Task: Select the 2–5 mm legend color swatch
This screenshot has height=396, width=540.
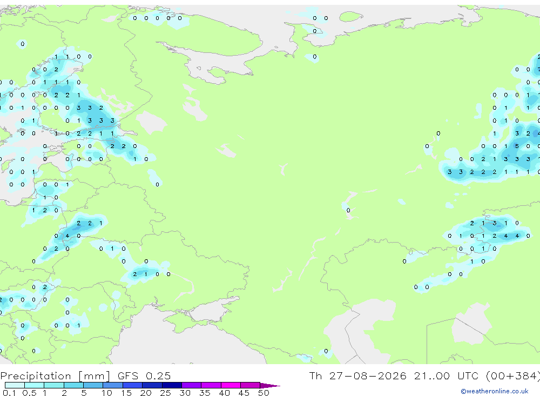Action: [73, 385]
